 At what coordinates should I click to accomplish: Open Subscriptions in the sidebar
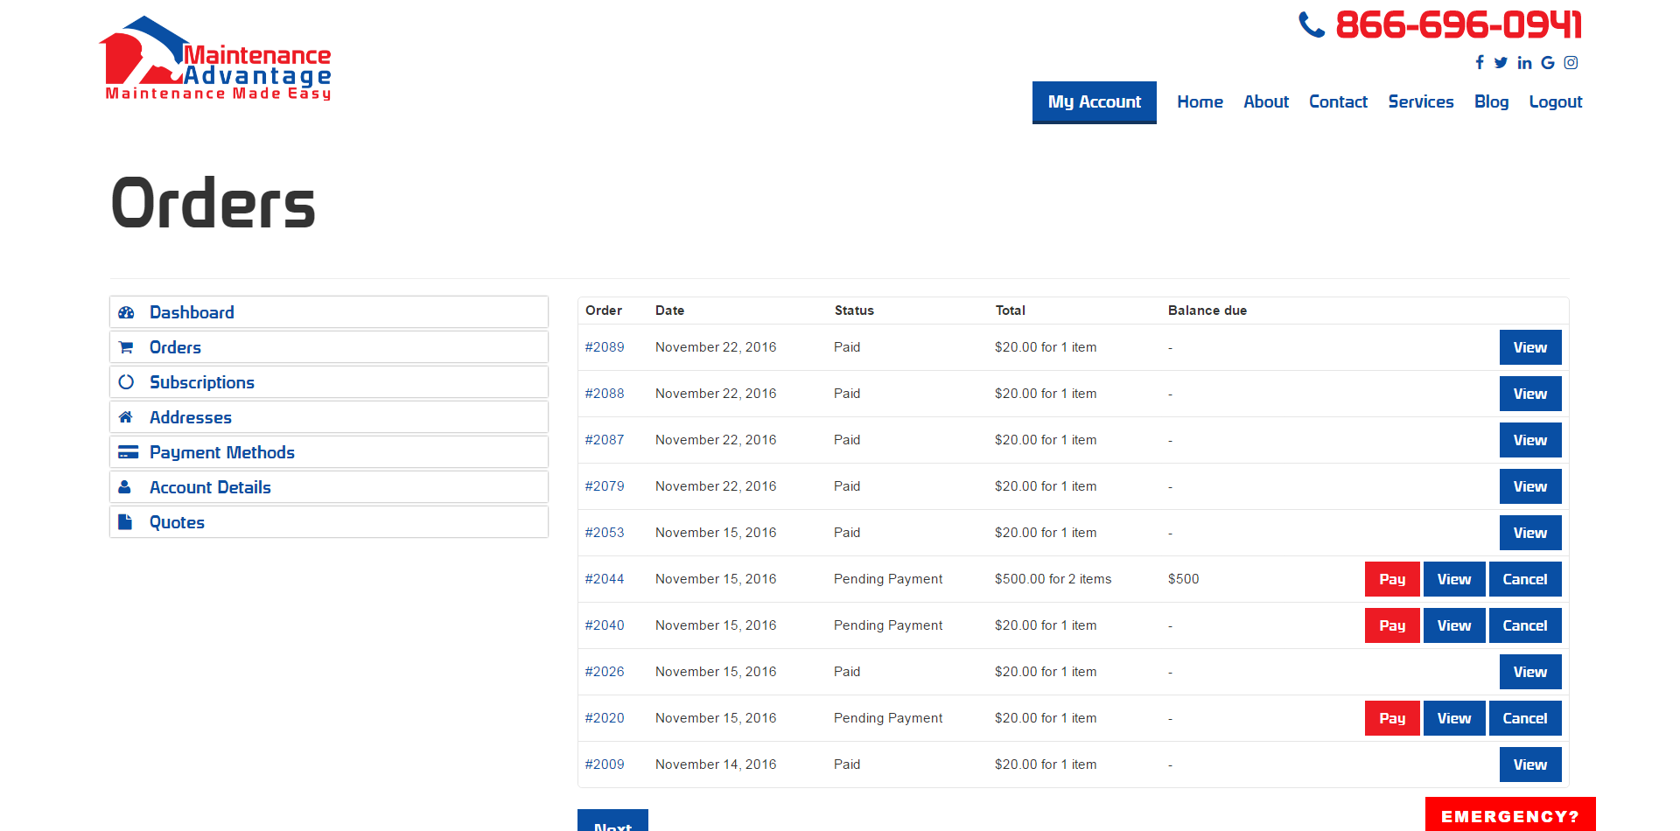(x=329, y=382)
